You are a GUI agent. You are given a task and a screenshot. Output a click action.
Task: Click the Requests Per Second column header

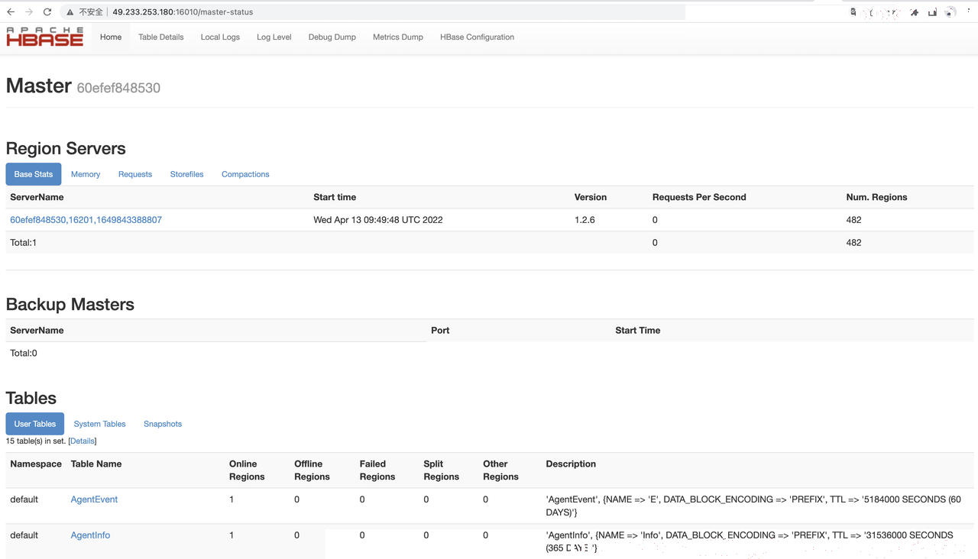pos(699,197)
